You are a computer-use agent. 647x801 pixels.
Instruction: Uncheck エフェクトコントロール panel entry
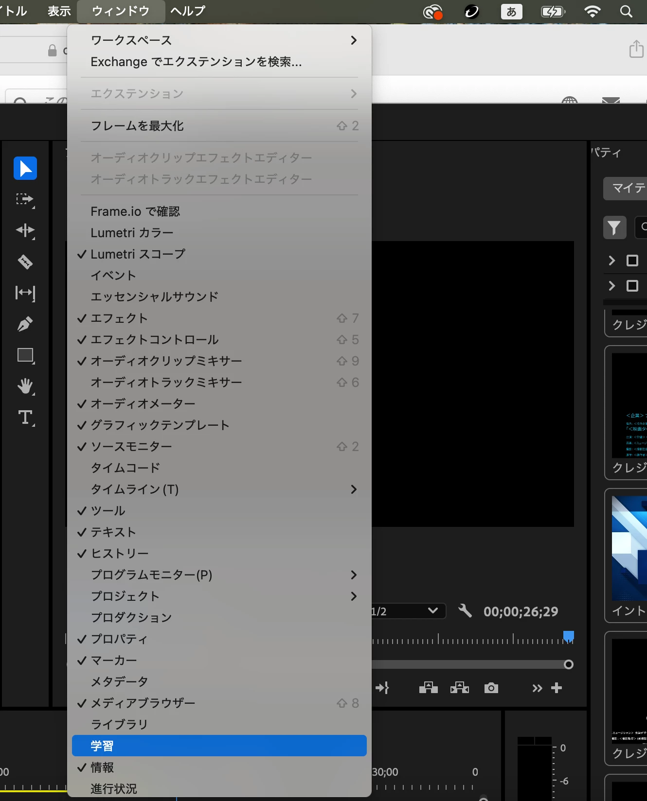tap(219, 340)
